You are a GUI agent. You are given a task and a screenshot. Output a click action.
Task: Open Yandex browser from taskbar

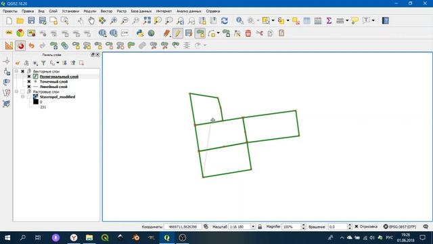point(74,238)
